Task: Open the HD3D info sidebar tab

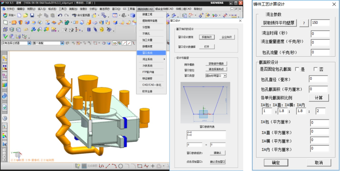Action: (x=5, y=96)
